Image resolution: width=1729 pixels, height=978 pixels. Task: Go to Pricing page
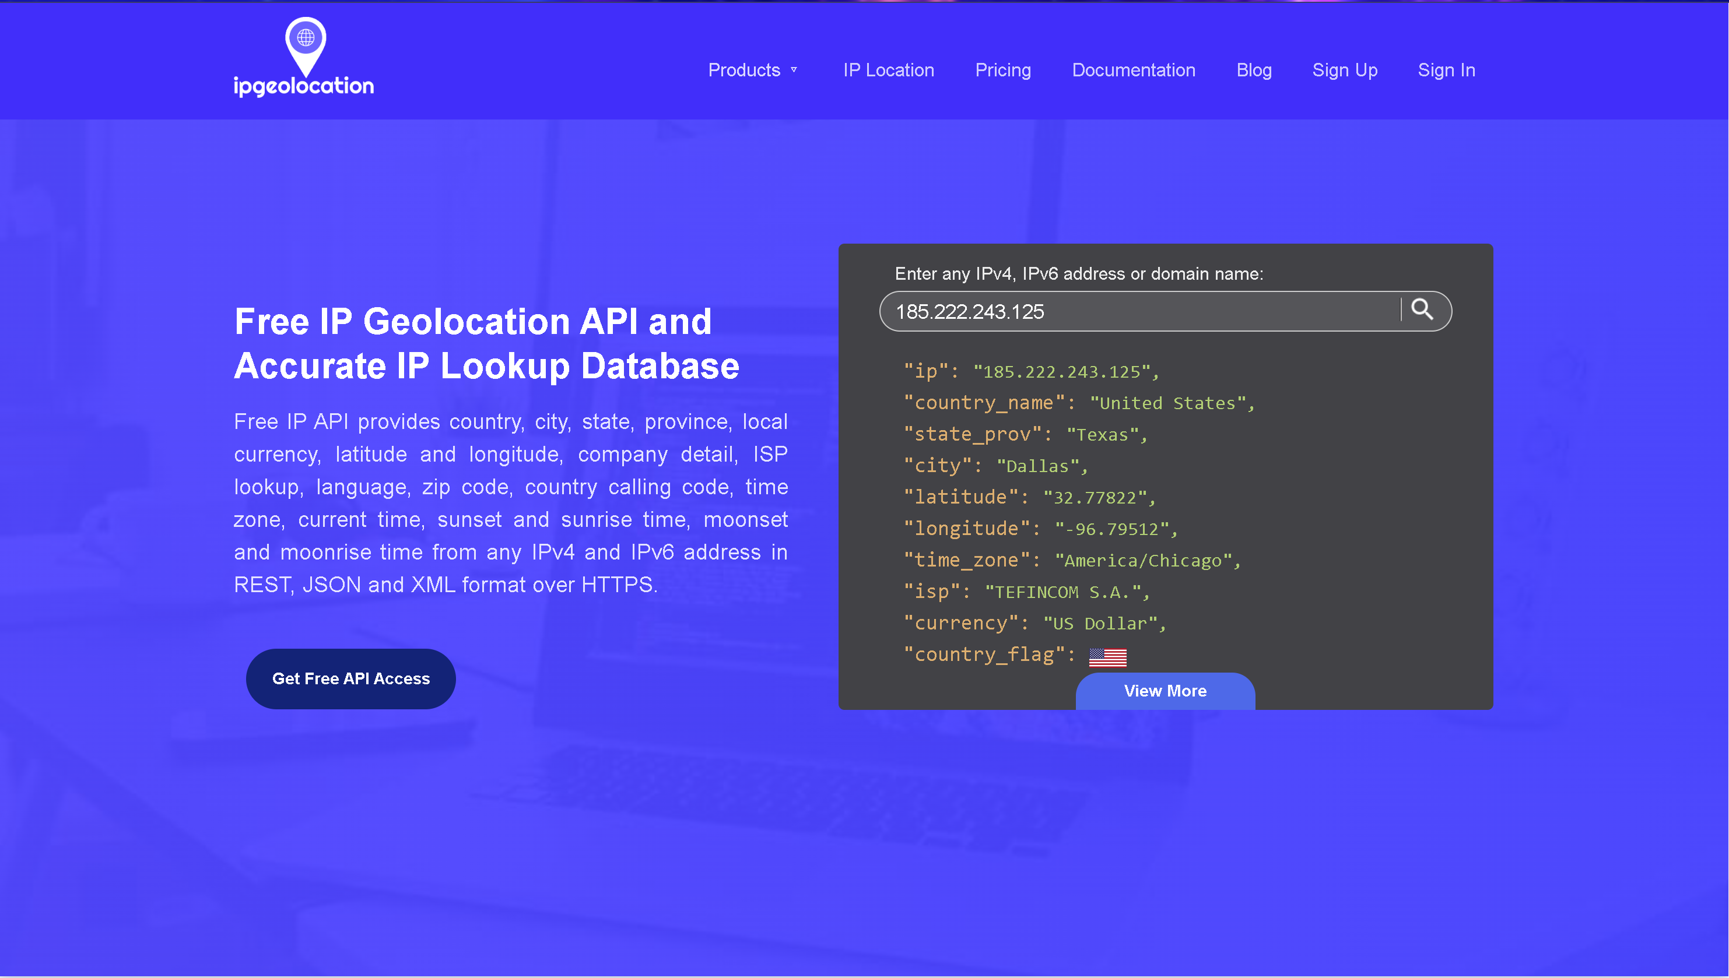pyautogui.click(x=1002, y=70)
